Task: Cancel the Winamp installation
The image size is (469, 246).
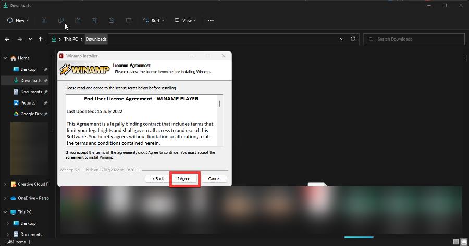Action: [214, 179]
